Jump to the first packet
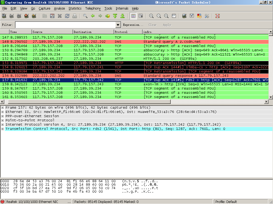 [x=115, y=16]
